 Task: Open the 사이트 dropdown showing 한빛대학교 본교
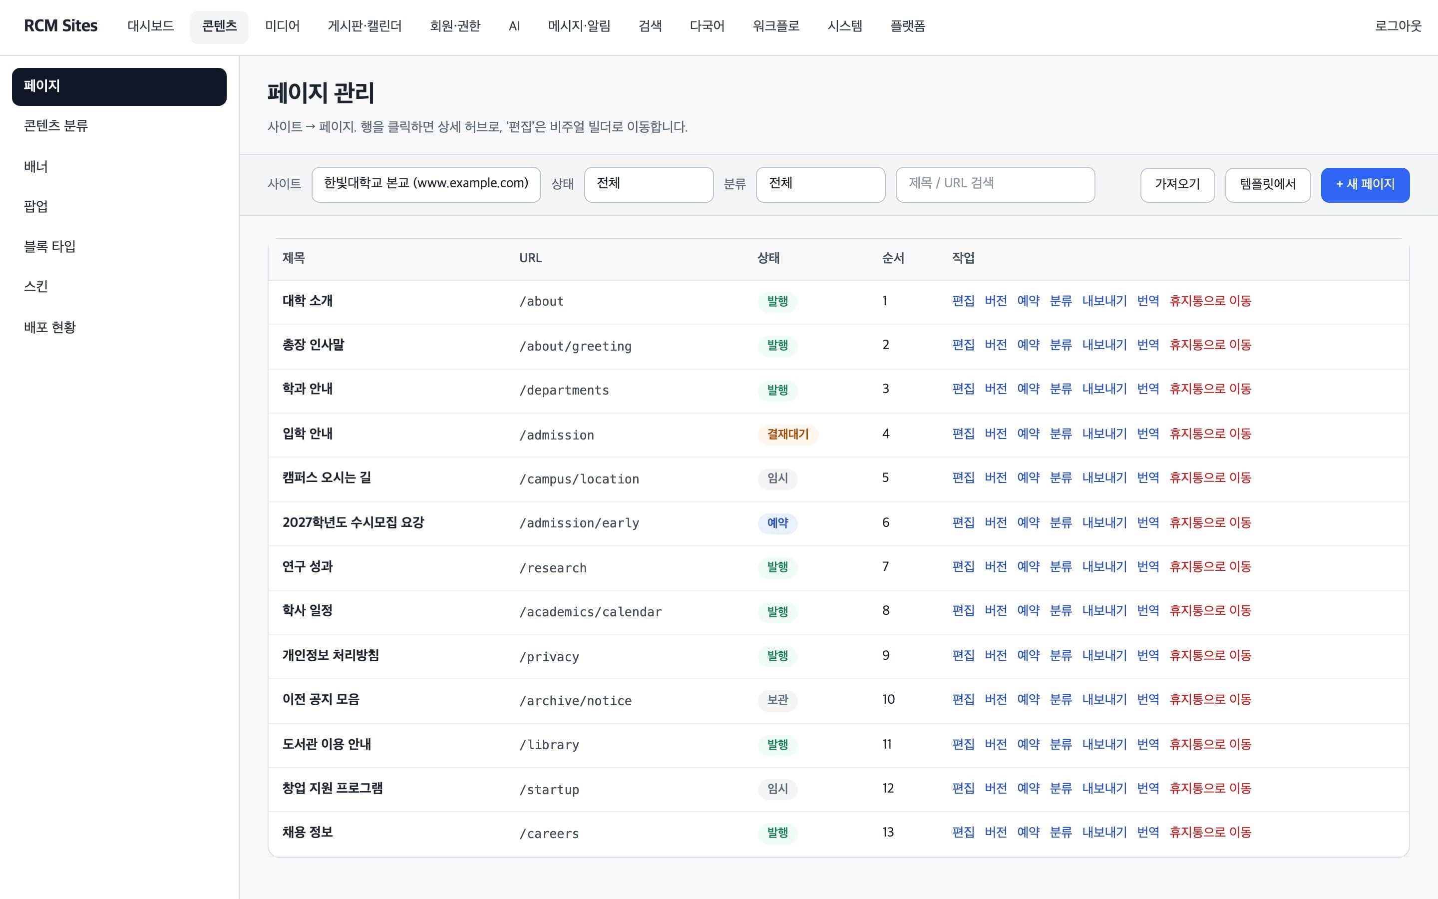pos(426,184)
